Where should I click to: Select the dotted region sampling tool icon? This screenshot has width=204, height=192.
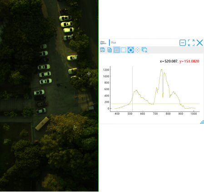click(137, 50)
